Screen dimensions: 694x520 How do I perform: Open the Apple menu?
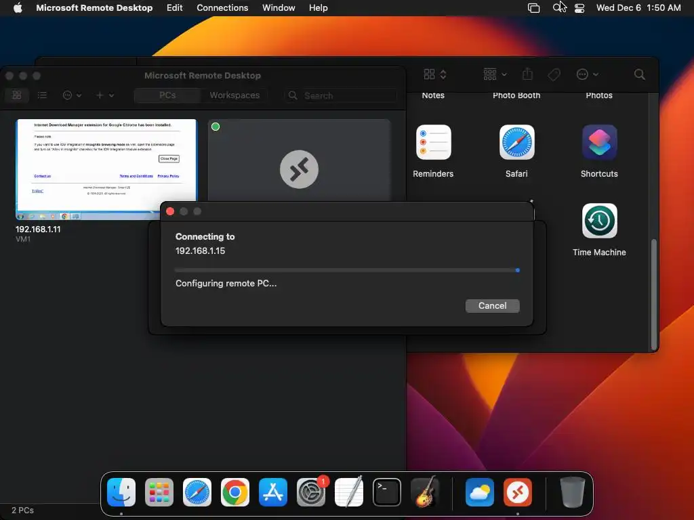point(18,7)
